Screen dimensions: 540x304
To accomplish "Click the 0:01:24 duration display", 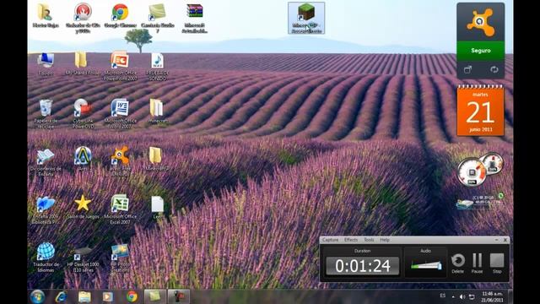I will 363,266.
